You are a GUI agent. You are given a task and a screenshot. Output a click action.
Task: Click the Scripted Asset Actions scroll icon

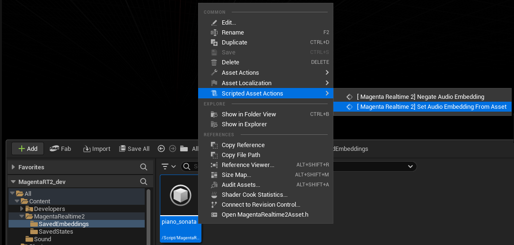pyautogui.click(x=214, y=94)
